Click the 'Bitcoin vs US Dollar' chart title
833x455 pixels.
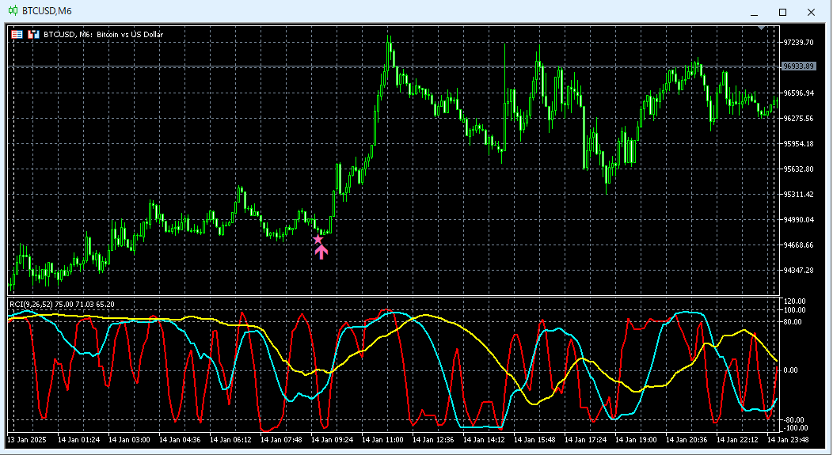pyautogui.click(x=129, y=35)
